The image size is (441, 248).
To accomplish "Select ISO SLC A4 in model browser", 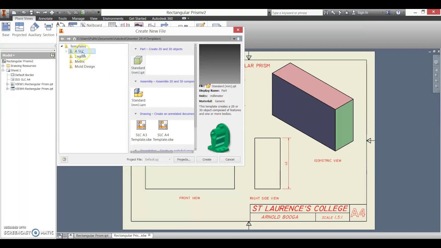I will click(22, 80).
